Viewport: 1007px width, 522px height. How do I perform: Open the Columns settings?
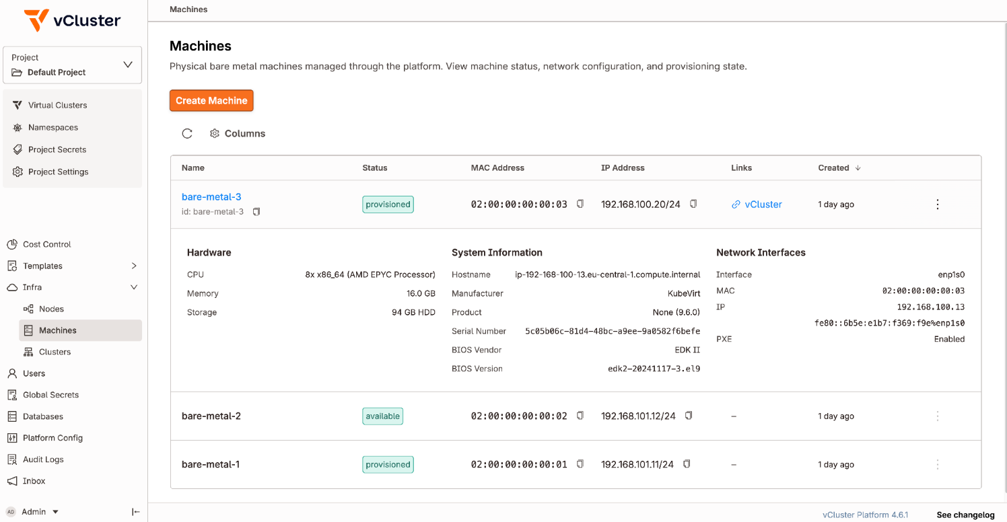coord(238,133)
